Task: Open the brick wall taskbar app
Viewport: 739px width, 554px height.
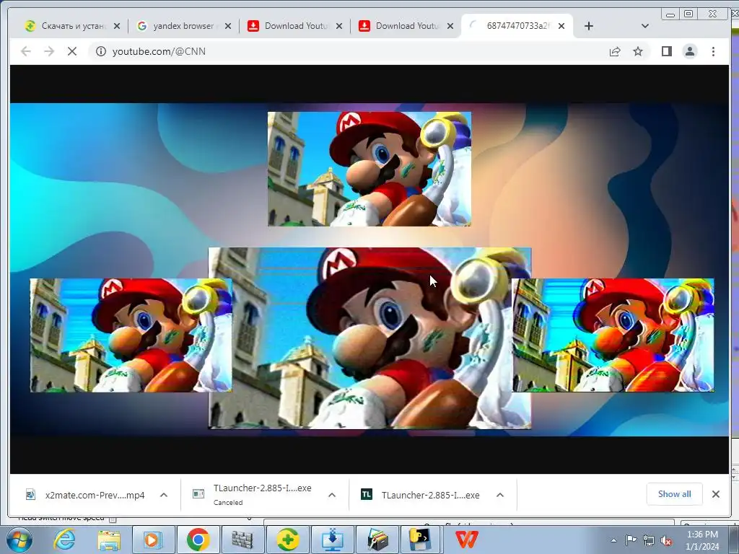Action: 242,540
